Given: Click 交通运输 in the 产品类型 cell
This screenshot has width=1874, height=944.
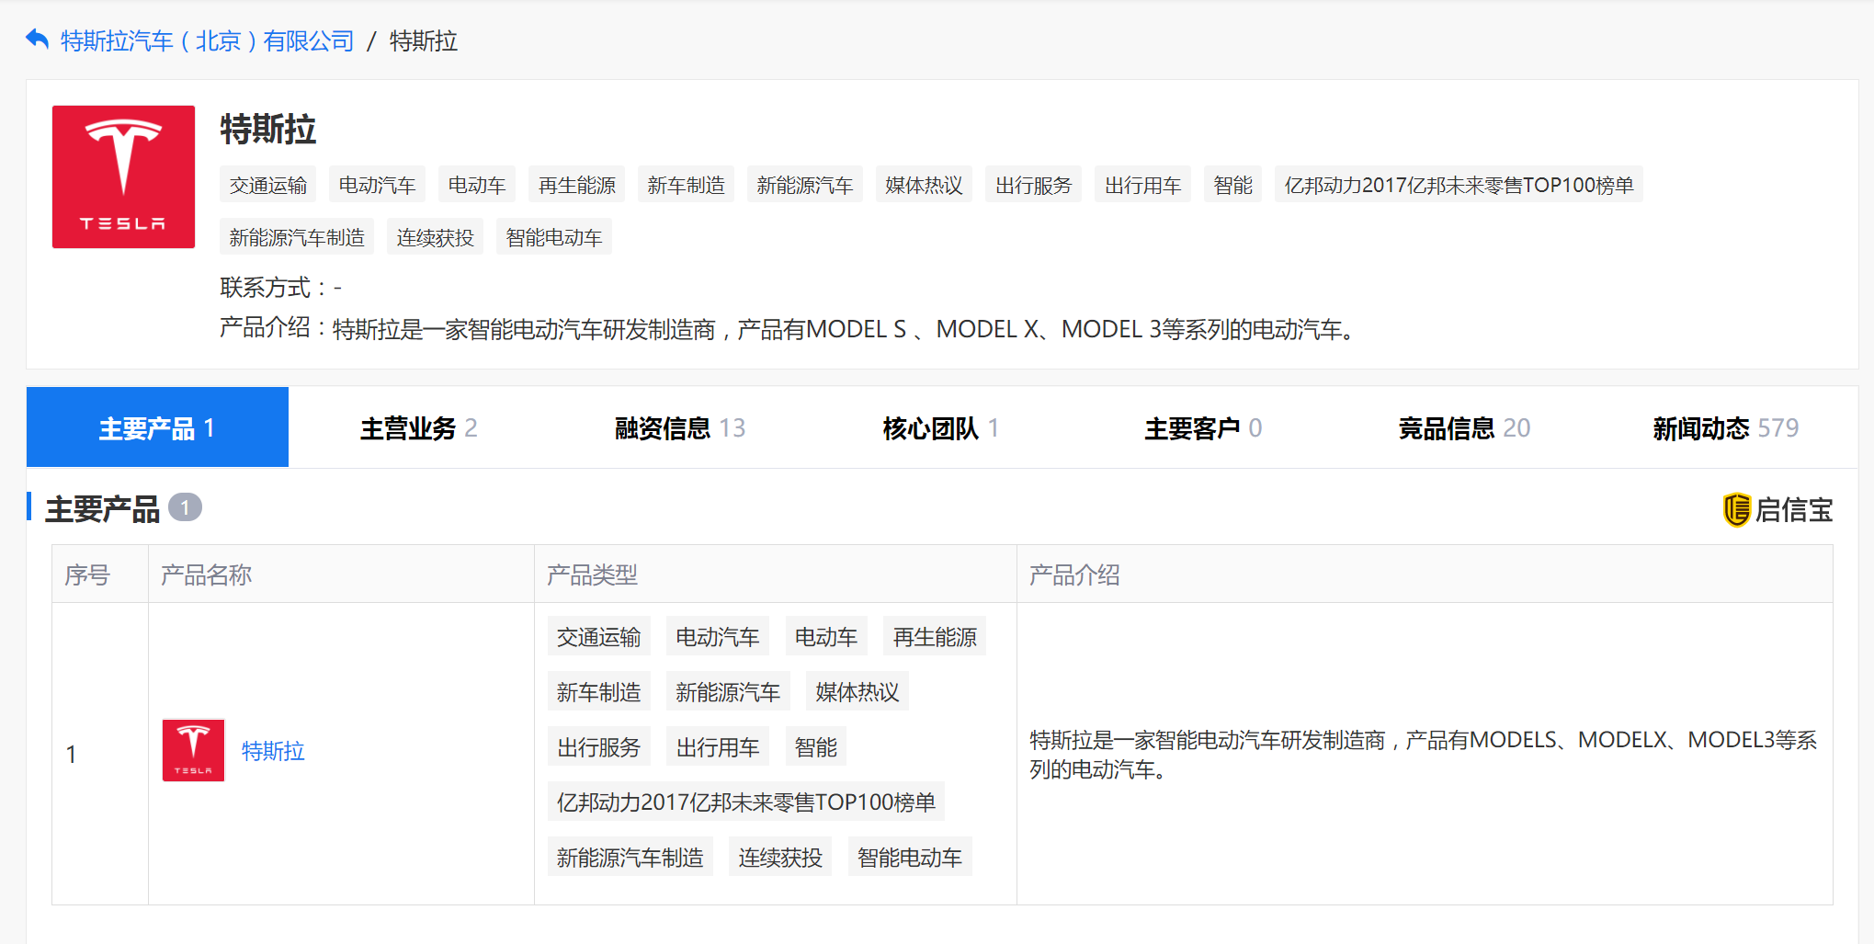Looking at the screenshot, I should pos(599,636).
